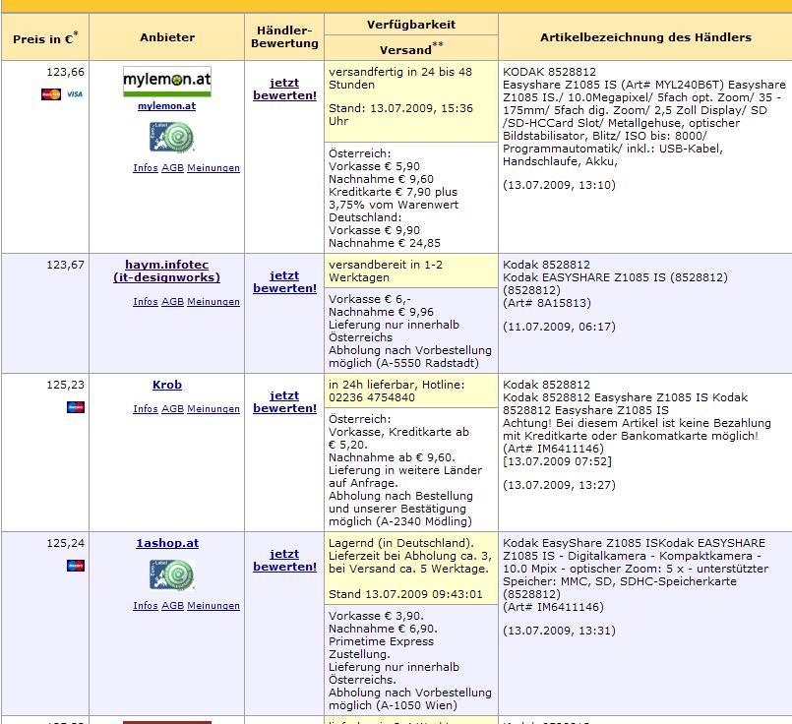This screenshot has height=724, width=792.
Task: Click the Euro-Label badge in 1ashop.at row
Action: pos(172,575)
